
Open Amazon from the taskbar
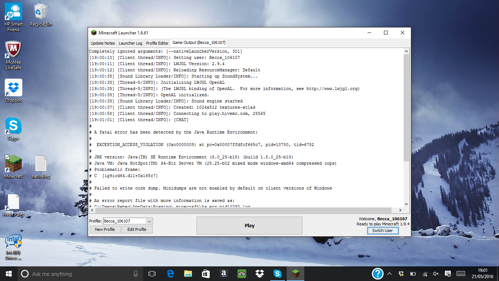pos(224,274)
